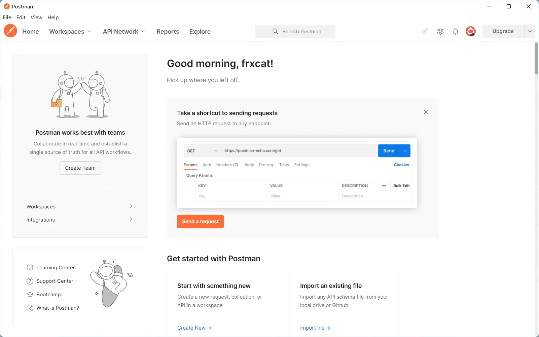Click the Support Center question icon
The height and width of the screenshot is (337, 539).
pos(30,281)
